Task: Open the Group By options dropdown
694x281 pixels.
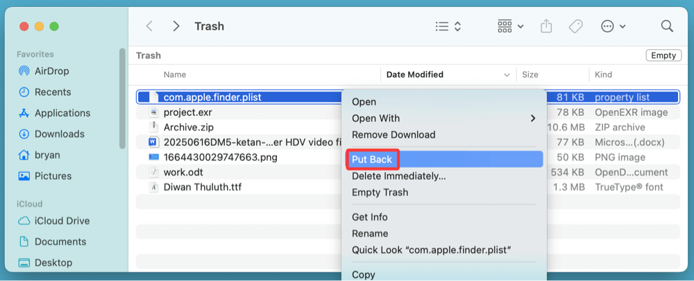Action: point(510,26)
